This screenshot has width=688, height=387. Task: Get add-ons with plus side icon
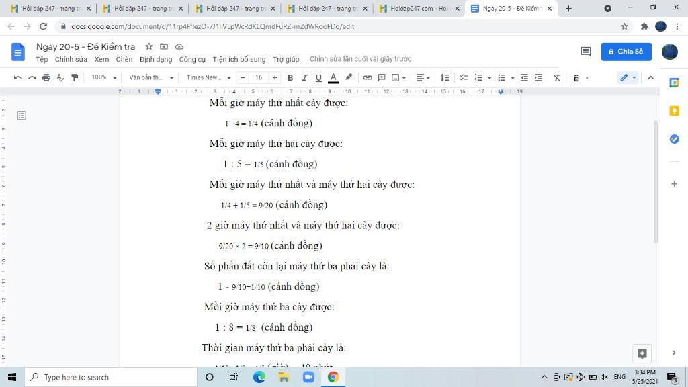[675, 184]
